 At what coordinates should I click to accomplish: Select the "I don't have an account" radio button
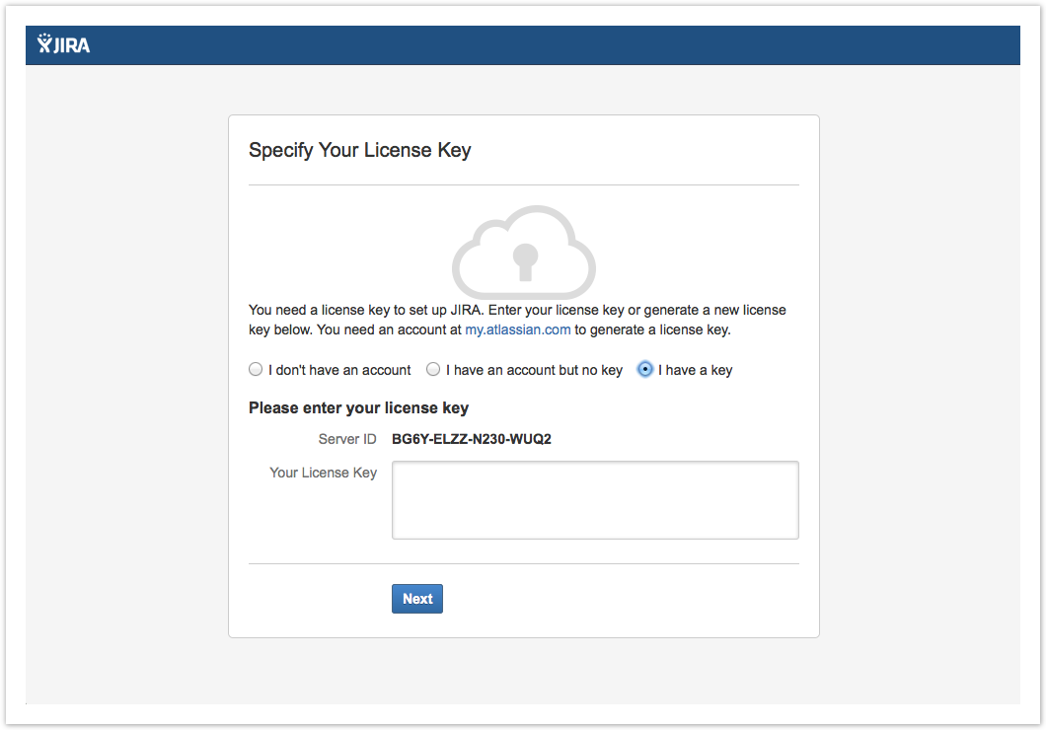[x=256, y=370]
